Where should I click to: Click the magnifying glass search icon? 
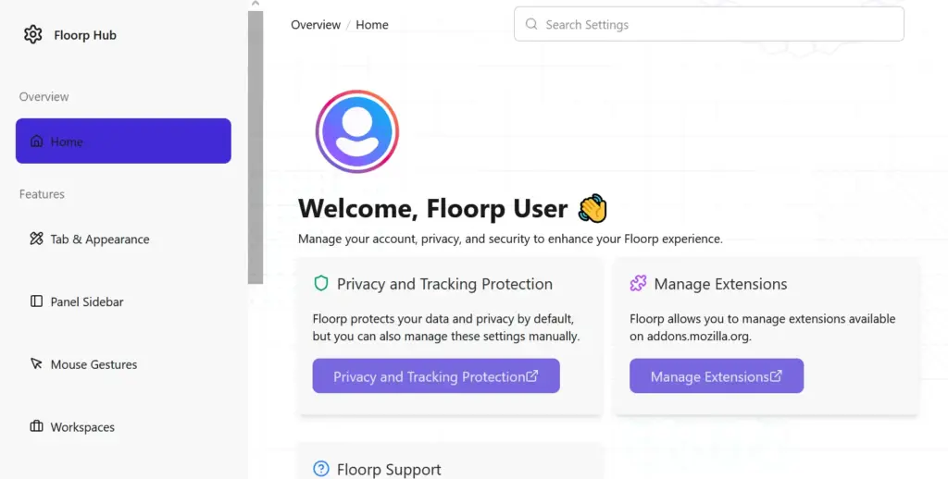pos(531,25)
